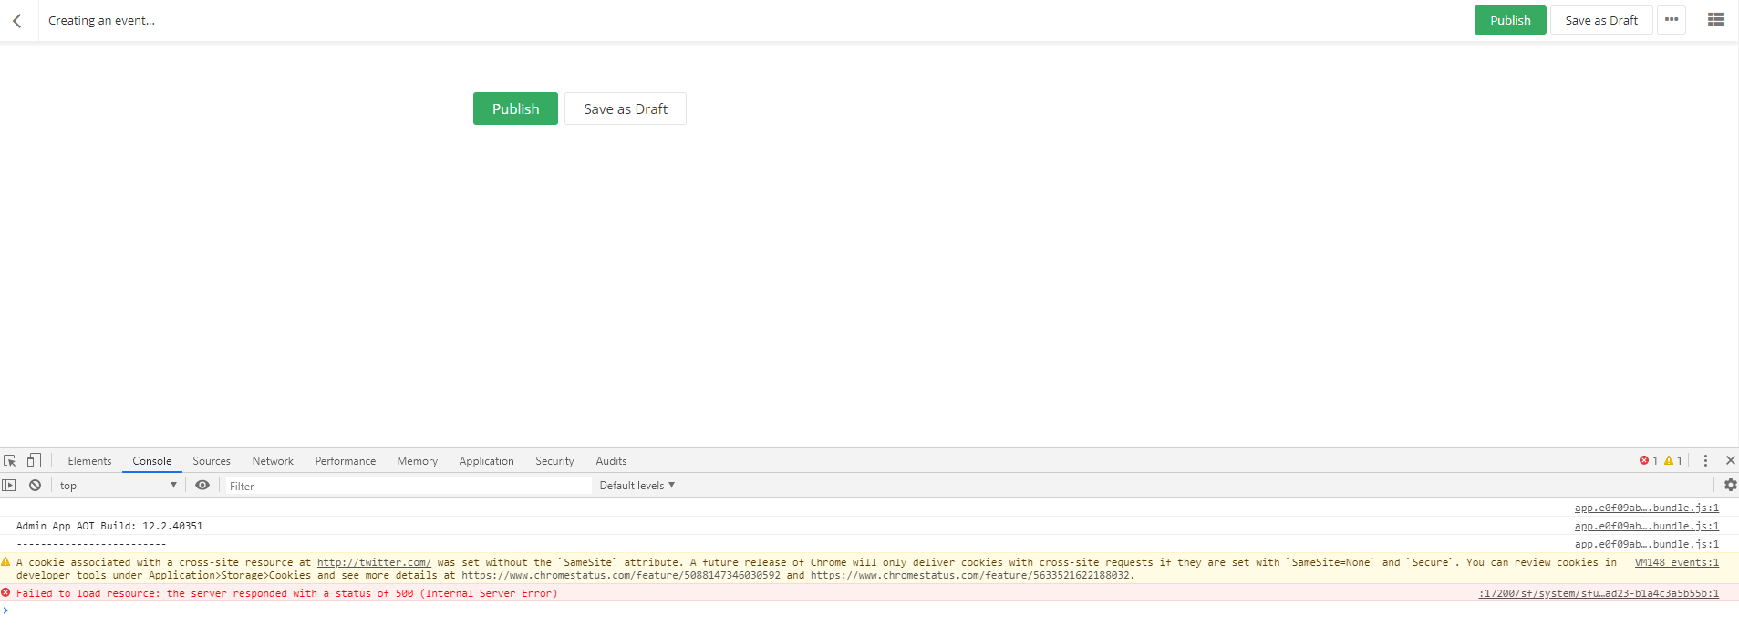1739x626 pixels.
Task: Open the Security tab
Action: 554,461
